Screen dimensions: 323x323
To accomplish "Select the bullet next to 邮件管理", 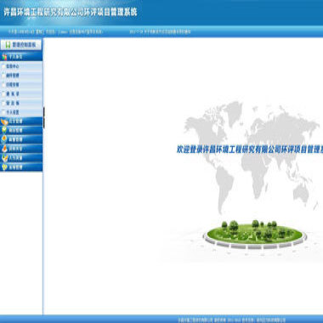I will 3,76.
